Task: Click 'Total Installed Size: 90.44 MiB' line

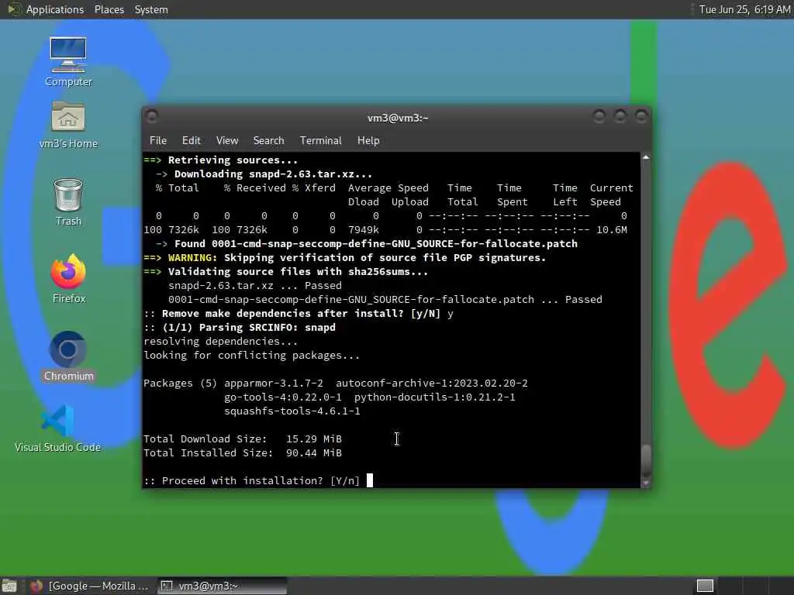Action: pyautogui.click(x=243, y=452)
